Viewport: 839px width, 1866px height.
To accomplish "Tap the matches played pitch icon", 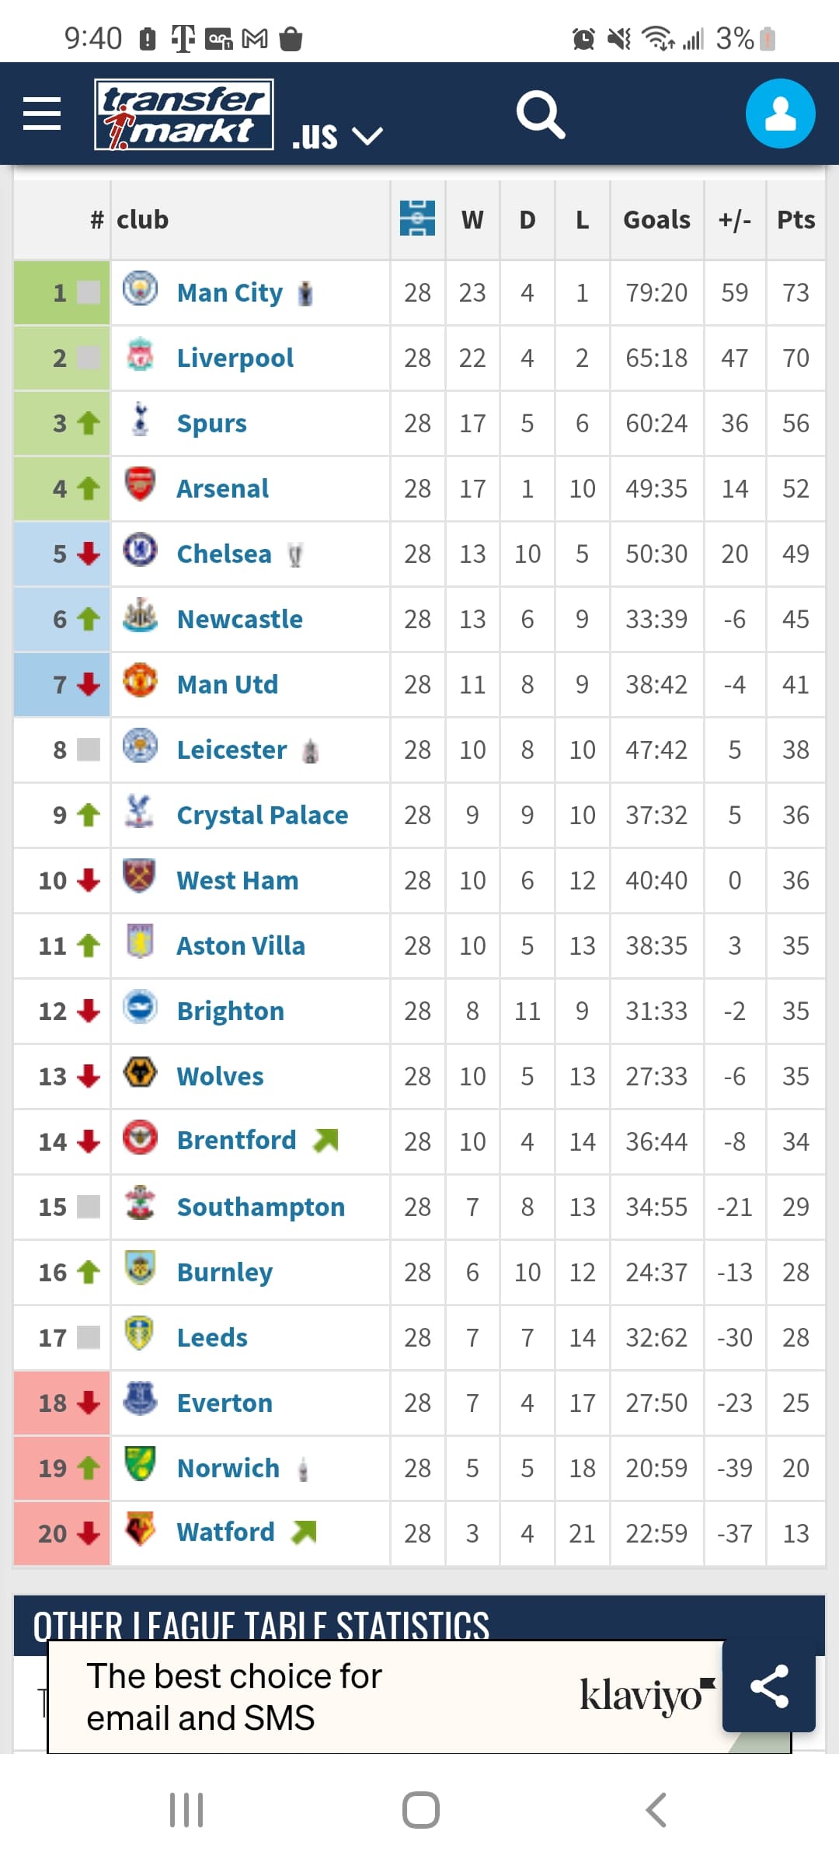I will (x=417, y=218).
